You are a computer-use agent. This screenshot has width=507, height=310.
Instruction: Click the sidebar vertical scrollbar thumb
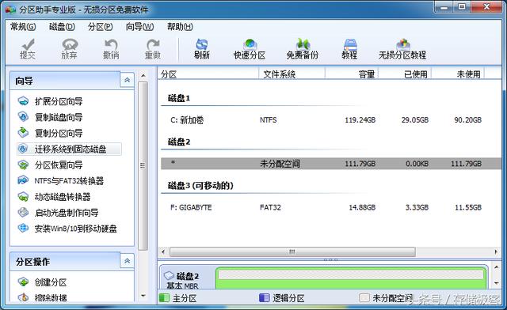tap(143, 165)
